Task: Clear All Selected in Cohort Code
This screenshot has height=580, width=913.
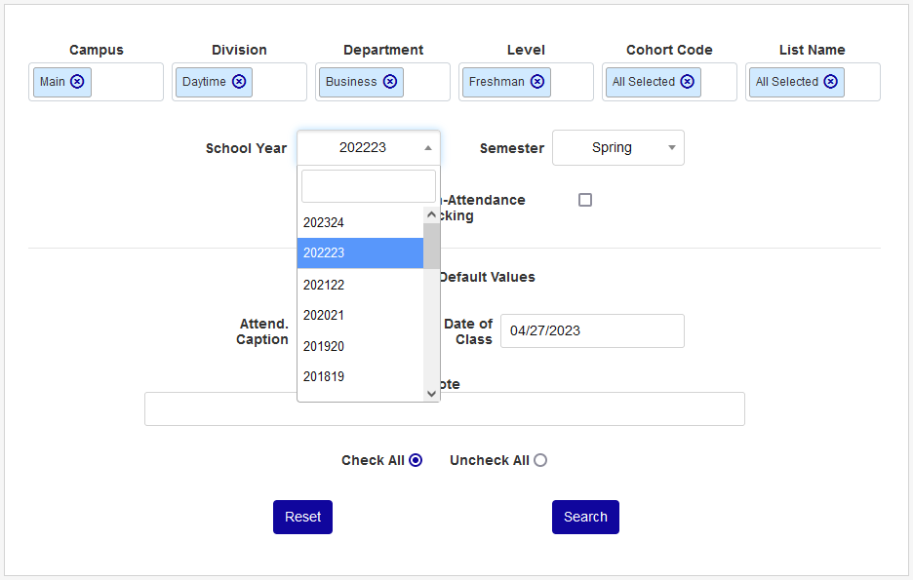Action: click(688, 82)
